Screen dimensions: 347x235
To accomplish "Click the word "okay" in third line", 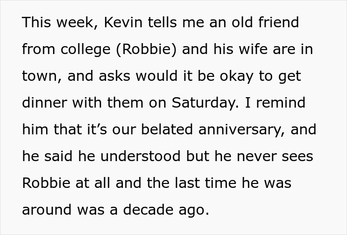I will click(236, 76).
